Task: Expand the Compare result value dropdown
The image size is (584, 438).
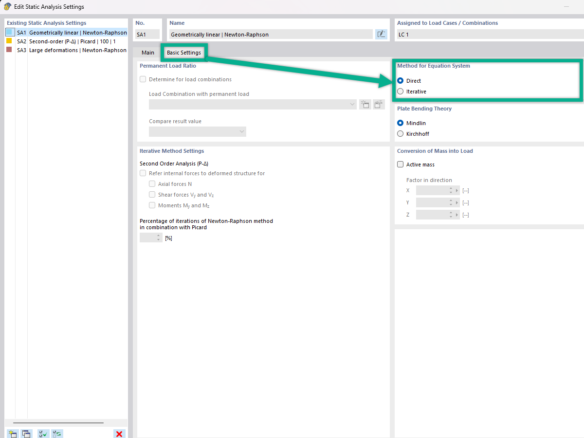Action: [242, 131]
